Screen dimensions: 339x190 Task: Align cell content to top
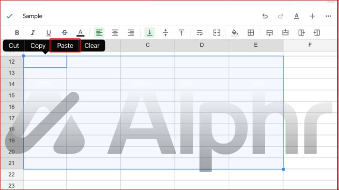tap(181, 33)
